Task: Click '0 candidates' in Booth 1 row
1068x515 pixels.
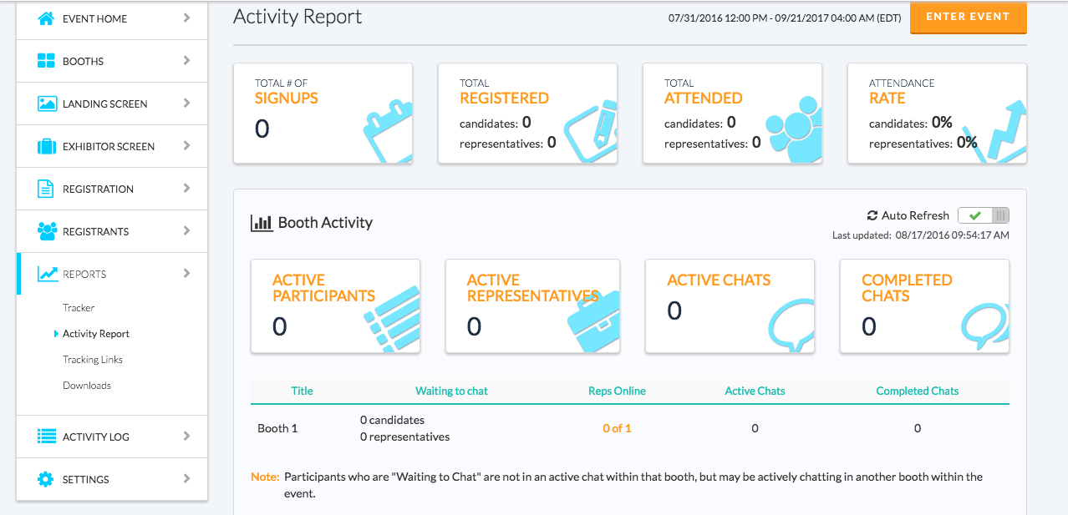Action: pos(392,420)
